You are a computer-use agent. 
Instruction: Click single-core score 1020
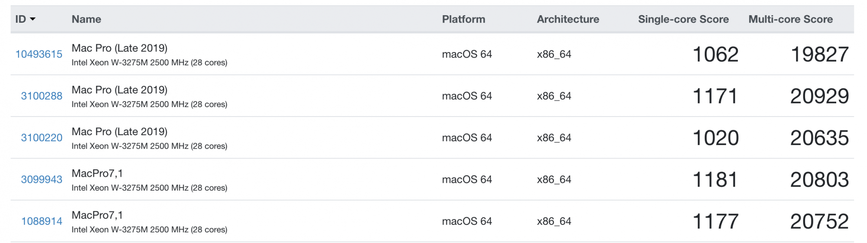715,138
